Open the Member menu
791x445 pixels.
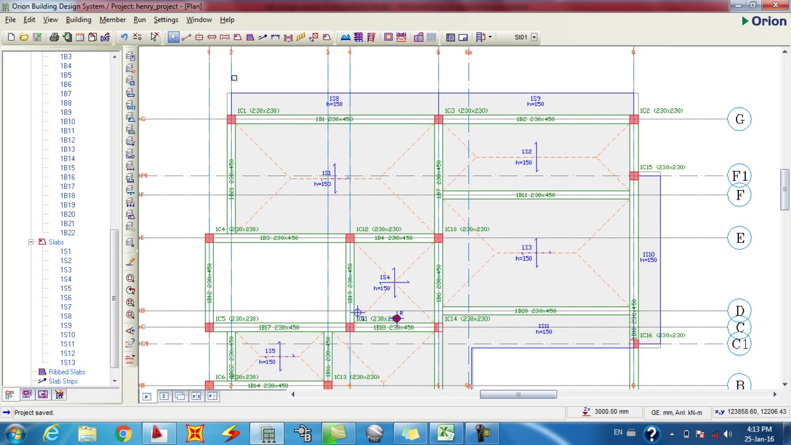click(112, 20)
